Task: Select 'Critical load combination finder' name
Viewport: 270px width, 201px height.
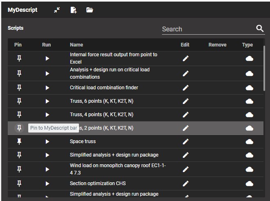Action: click(104, 88)
